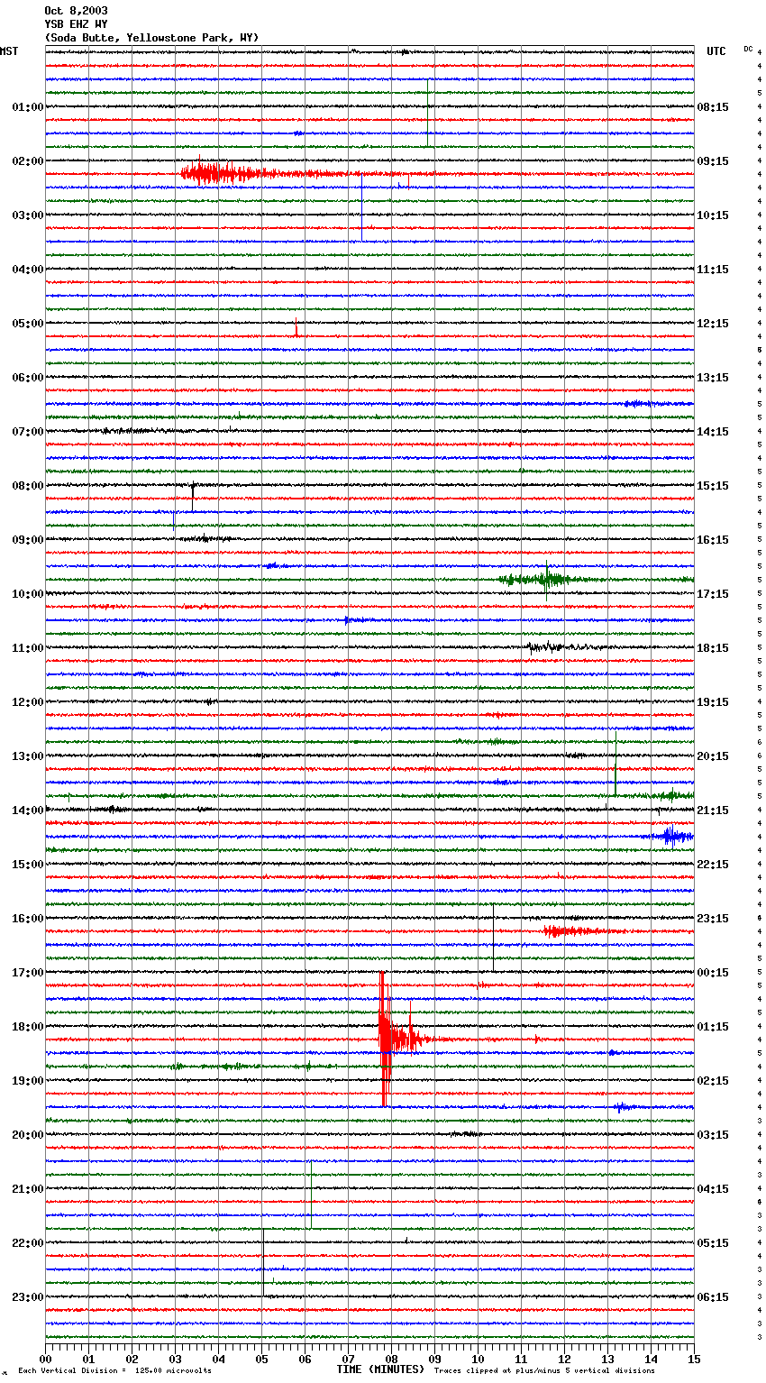Select the 18:00 MST time label

28,1027
